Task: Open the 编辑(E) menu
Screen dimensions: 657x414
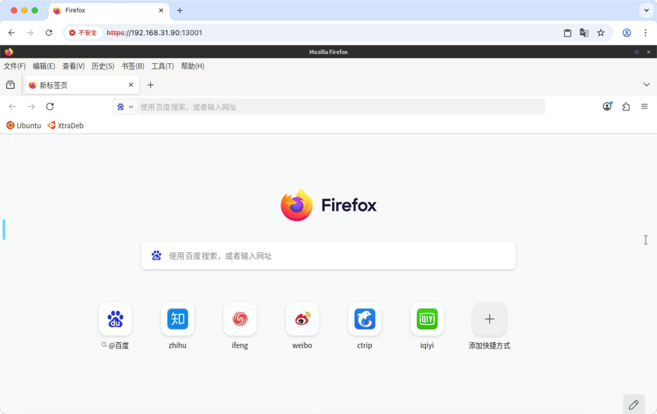Action: 44,66
